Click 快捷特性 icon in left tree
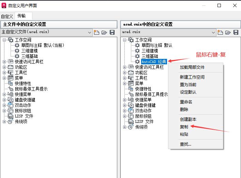Image resolution: width=241 pixels, height=178 pixels. [11, 83]
